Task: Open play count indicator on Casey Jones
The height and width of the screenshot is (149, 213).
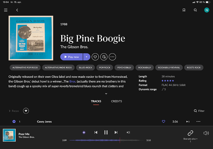Action: tap(188, 121)
